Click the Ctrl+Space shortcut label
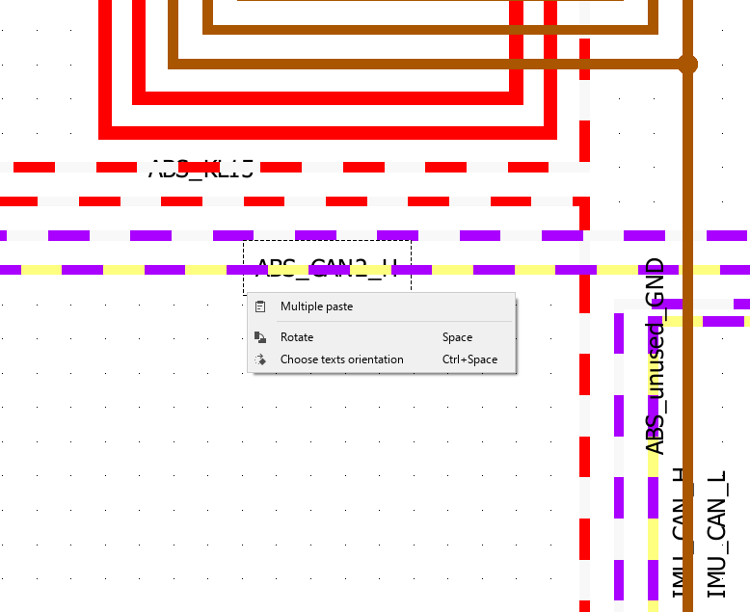The height and width of the screenshot is (612, 750). (469, 359)
